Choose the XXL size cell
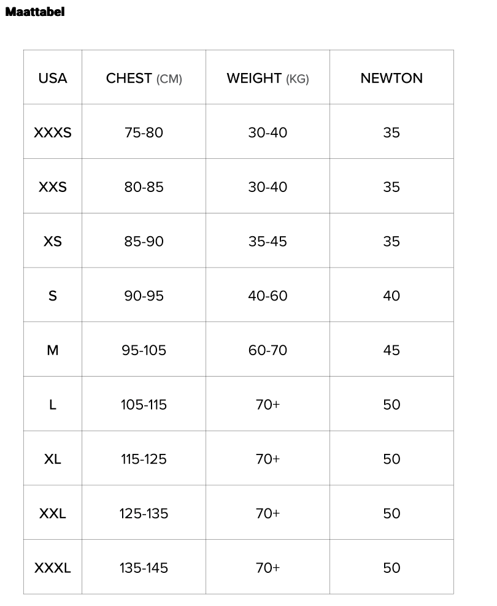497x606 pixels. pyautogui.click(x=53, y=513)
